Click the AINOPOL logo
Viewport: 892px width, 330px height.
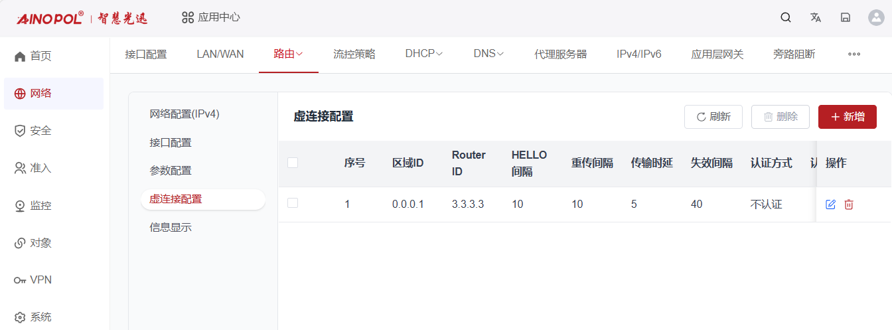click(x=50, y=18)
